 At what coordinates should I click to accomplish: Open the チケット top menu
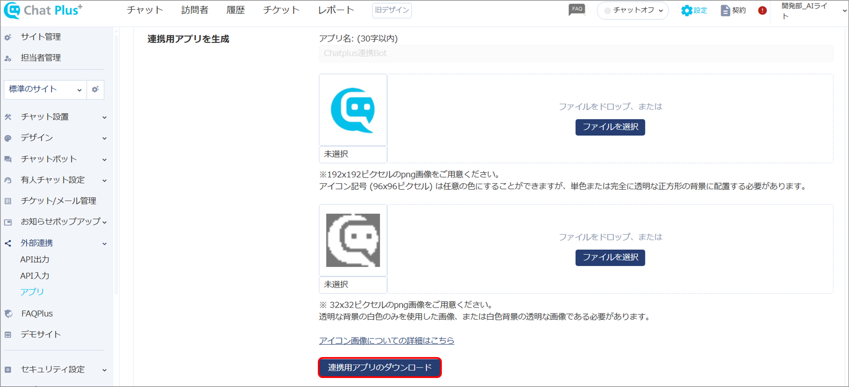(x=281, y=10)
